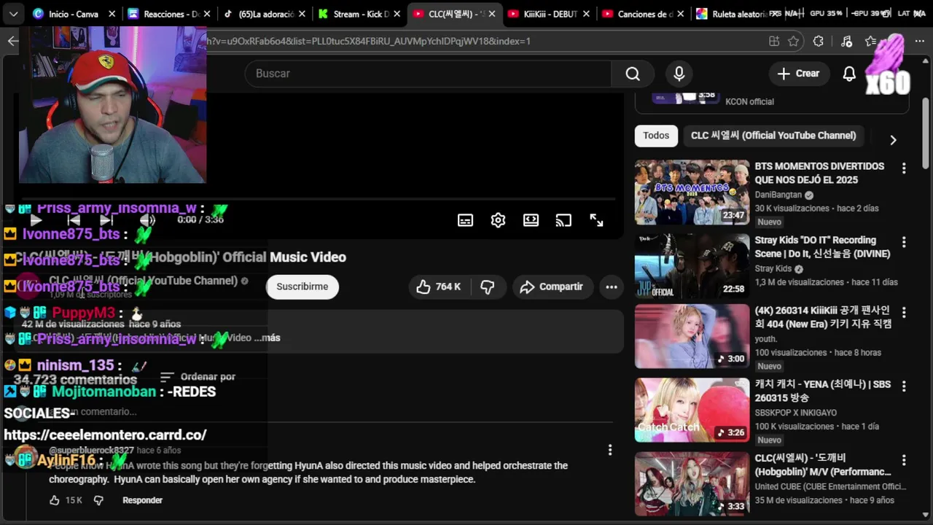The width and height of the screenshot is (933, 525).
Task: Dislike the superbluerock8327 comment
Action: [x=98, y=500]
